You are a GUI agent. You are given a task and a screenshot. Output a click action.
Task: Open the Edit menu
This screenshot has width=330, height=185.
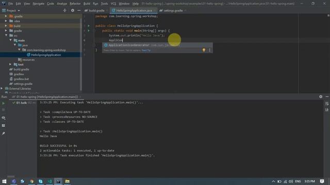pos(19,4)
